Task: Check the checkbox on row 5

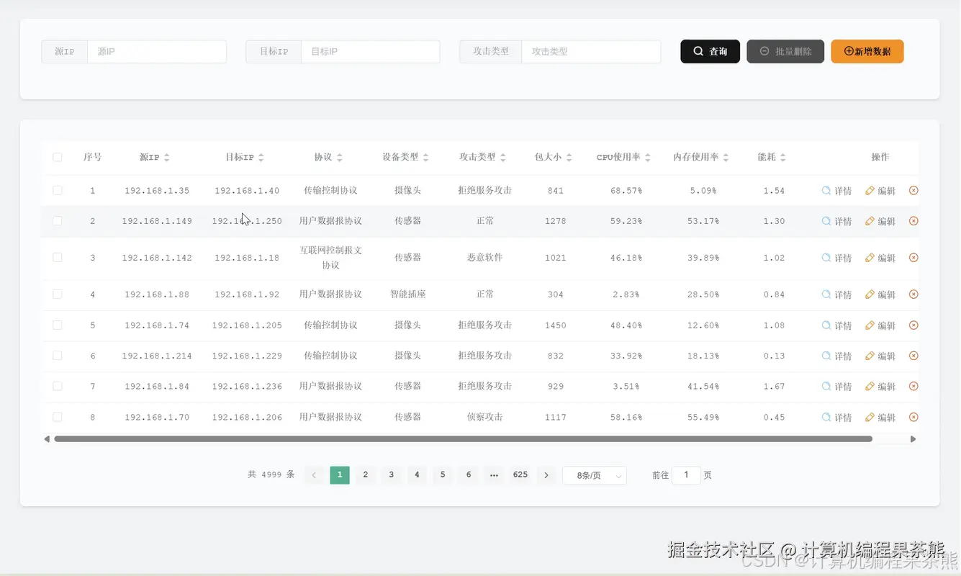Action: [58, 325]
